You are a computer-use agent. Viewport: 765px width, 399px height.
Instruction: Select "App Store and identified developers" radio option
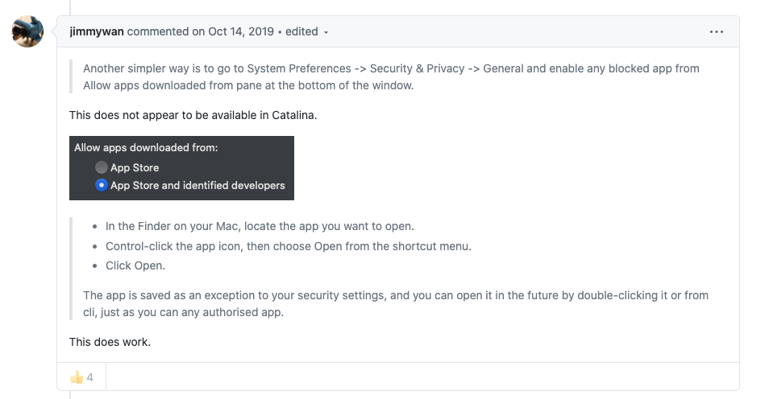102,185
